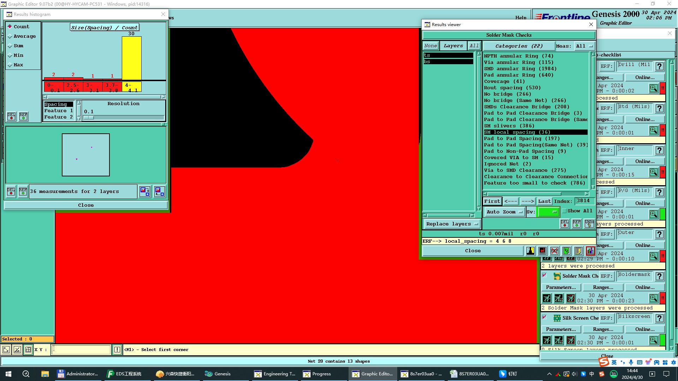The image size is (678, 381).
Task: Enable the Show All checkbox
Action: tap(564, 211)
